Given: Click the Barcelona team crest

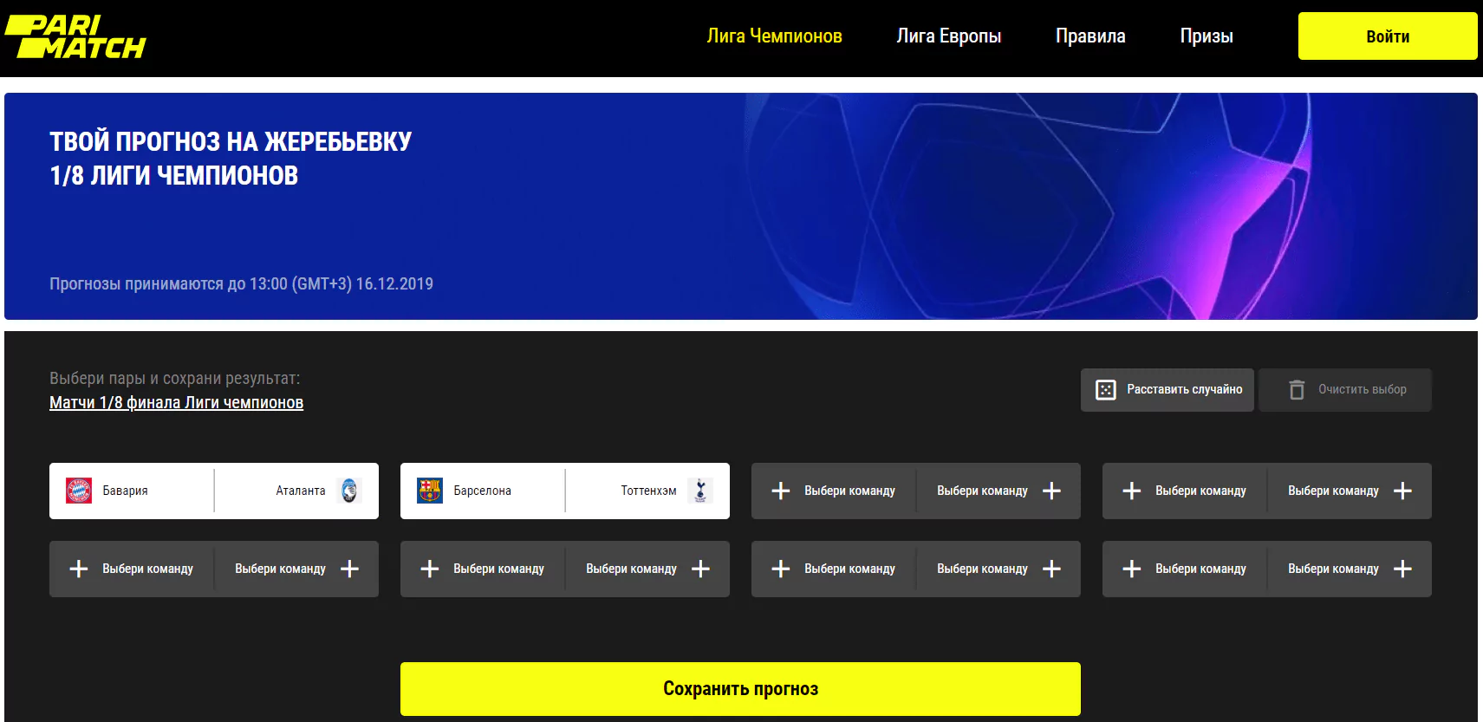Looking at the screenshot, I should (430, 491).
